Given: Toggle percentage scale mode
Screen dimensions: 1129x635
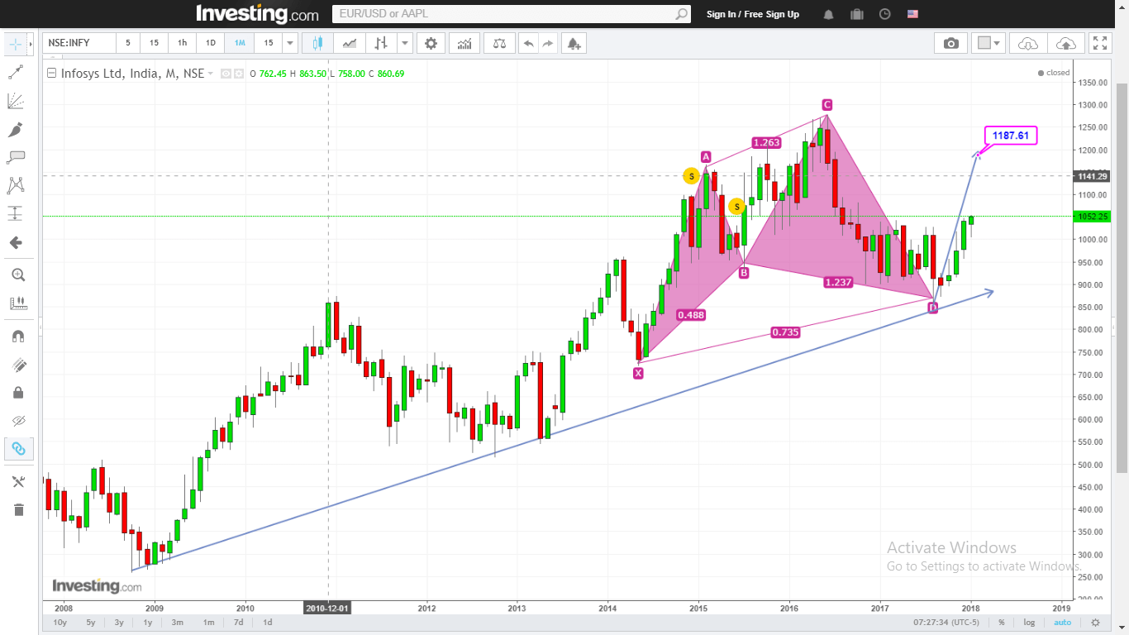Looking at the screenshot, I should (x=1002, y=622).
